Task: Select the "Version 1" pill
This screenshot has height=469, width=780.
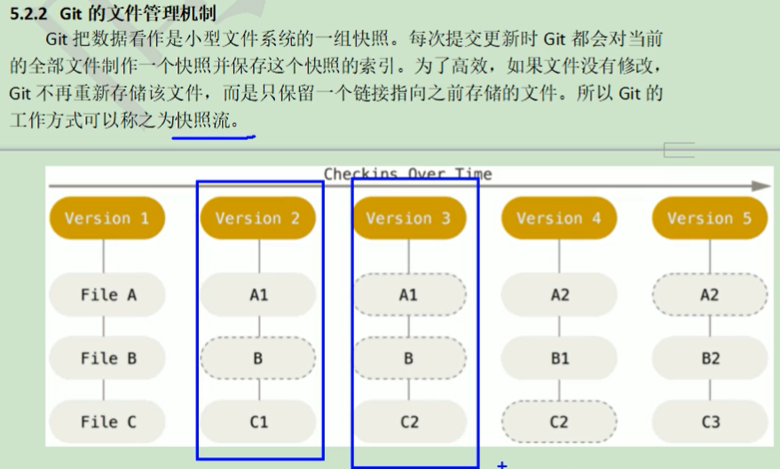Action: point(107,218)
